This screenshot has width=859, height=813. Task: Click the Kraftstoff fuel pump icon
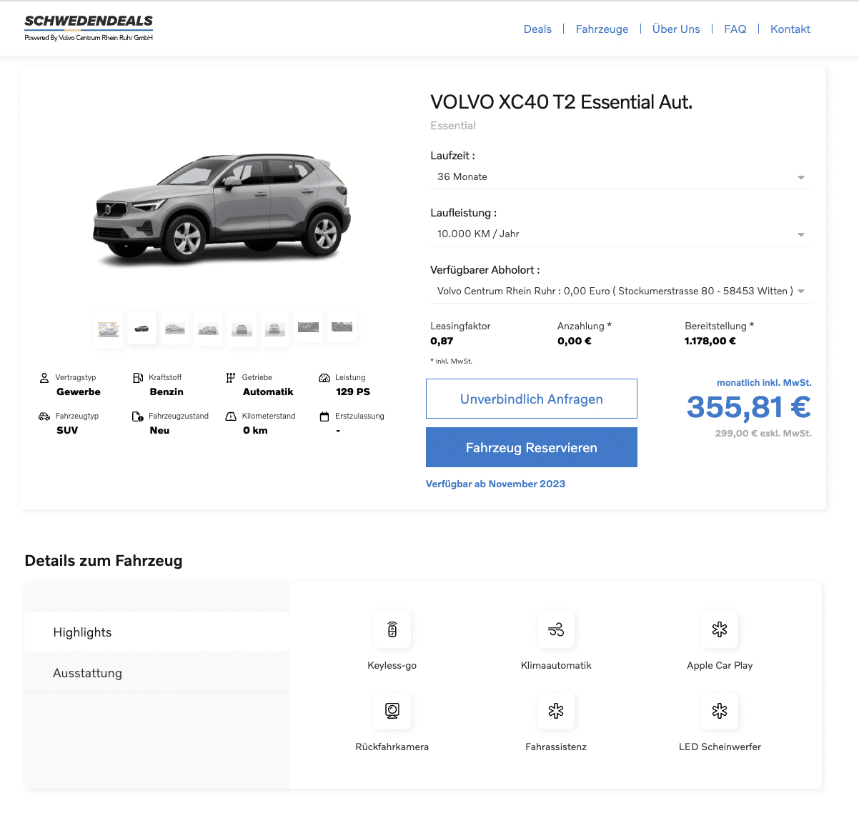pyautogui.click(x=138, y=378)
